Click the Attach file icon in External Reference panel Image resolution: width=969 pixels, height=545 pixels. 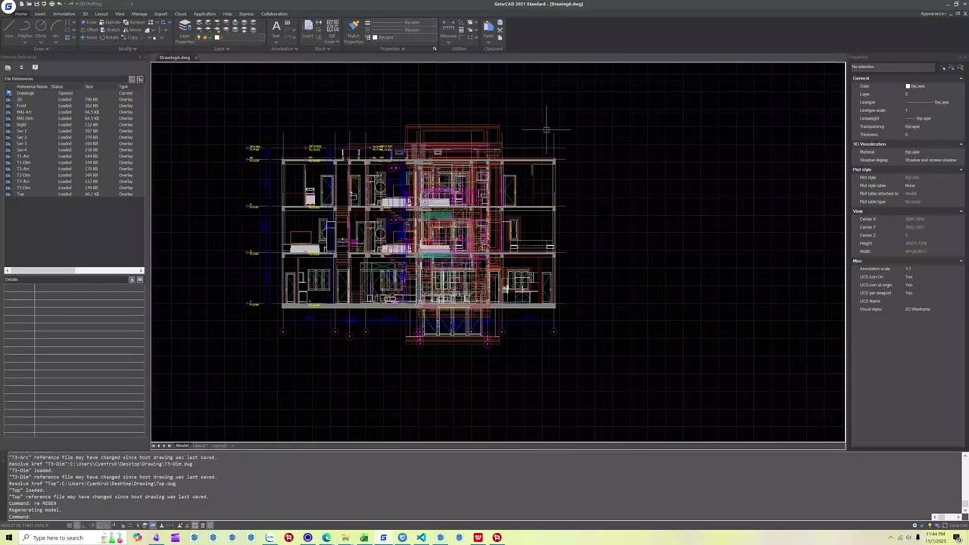[8, 67]
